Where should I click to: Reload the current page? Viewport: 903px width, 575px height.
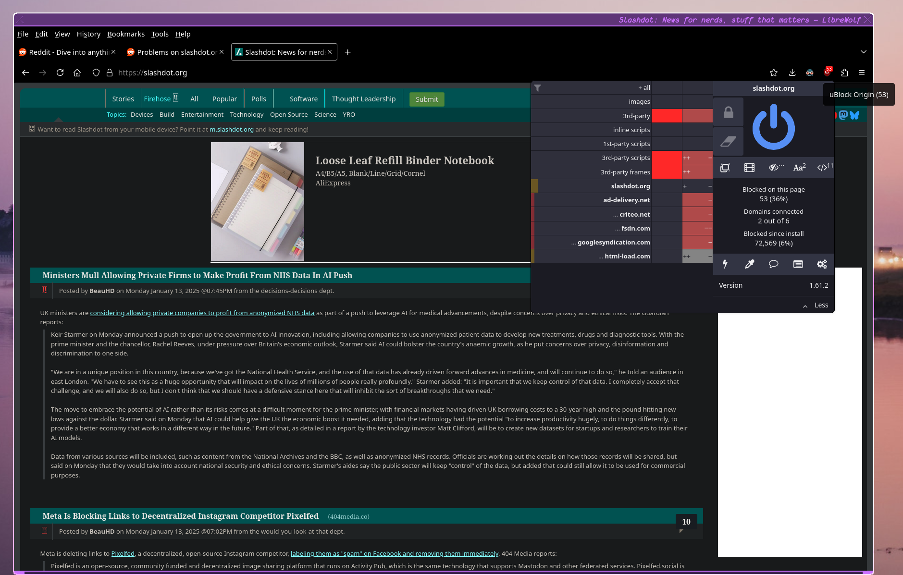(x=60, y=73)
